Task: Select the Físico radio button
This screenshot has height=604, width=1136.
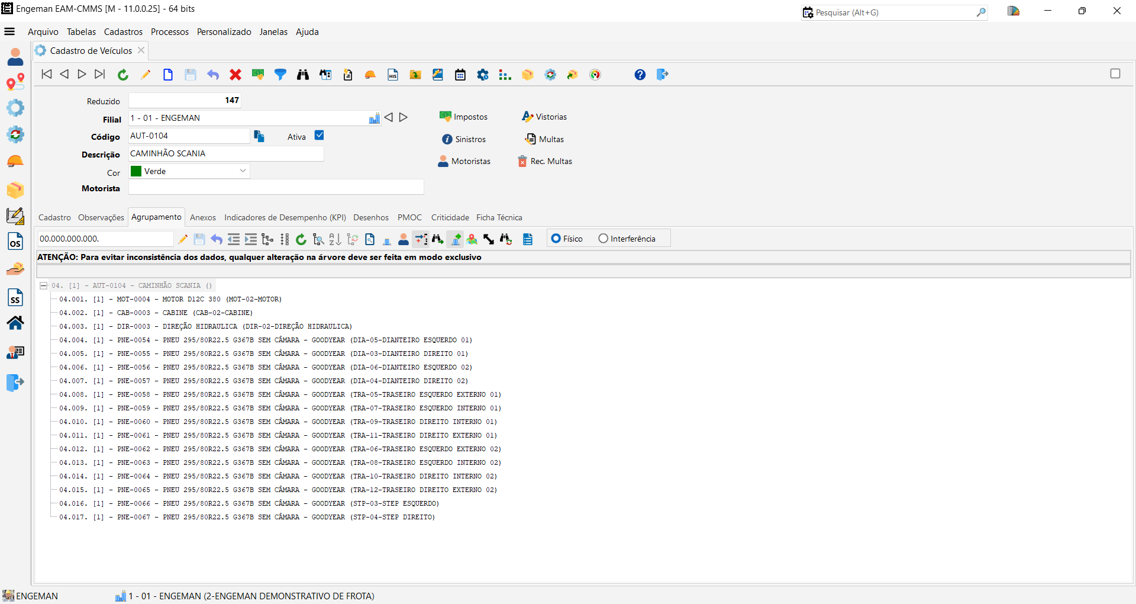Action: 556,239
